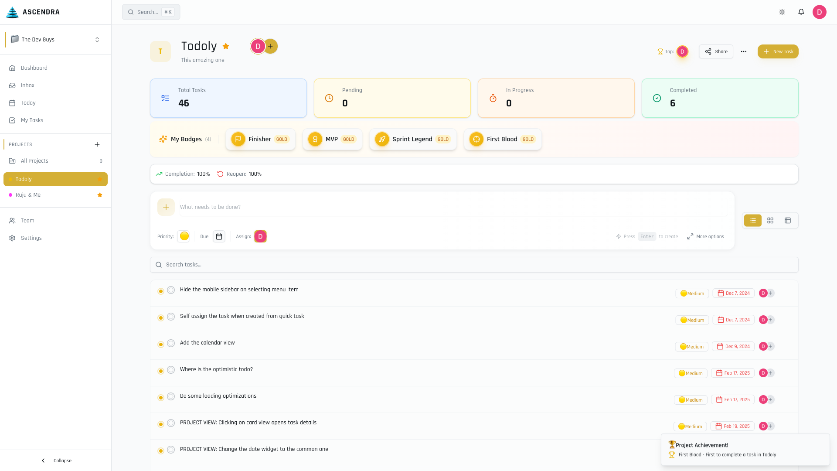Switch to table board view icon
This screenshot has height=471, width=837.
[x=788, y=221]
